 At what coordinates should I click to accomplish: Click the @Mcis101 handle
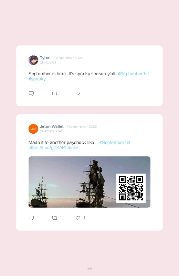coord(48,63)
